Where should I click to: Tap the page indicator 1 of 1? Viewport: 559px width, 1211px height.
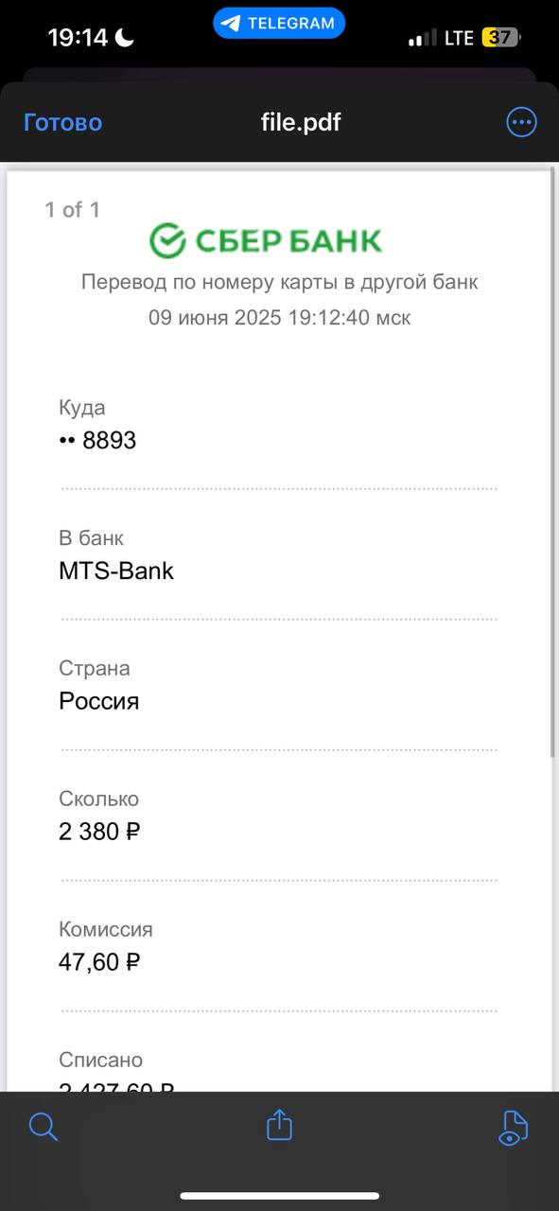[x=72, y=210]
